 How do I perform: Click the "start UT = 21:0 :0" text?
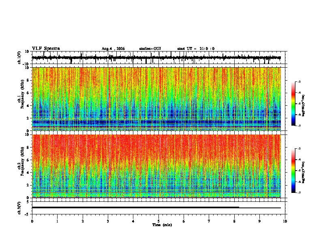point(196,49)
